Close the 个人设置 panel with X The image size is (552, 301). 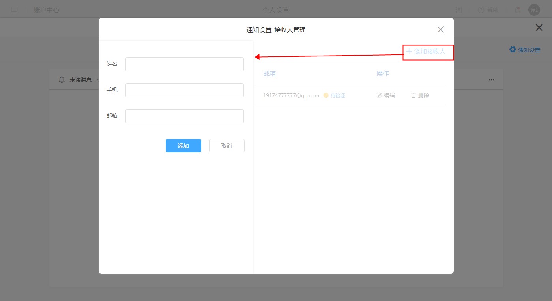(539, 28)
